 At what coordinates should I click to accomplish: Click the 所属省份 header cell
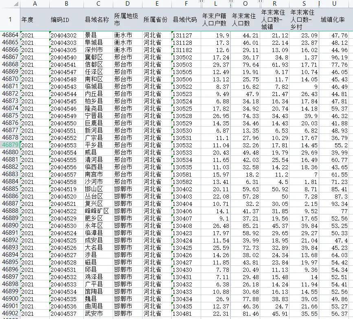click(x=157, y=20)
